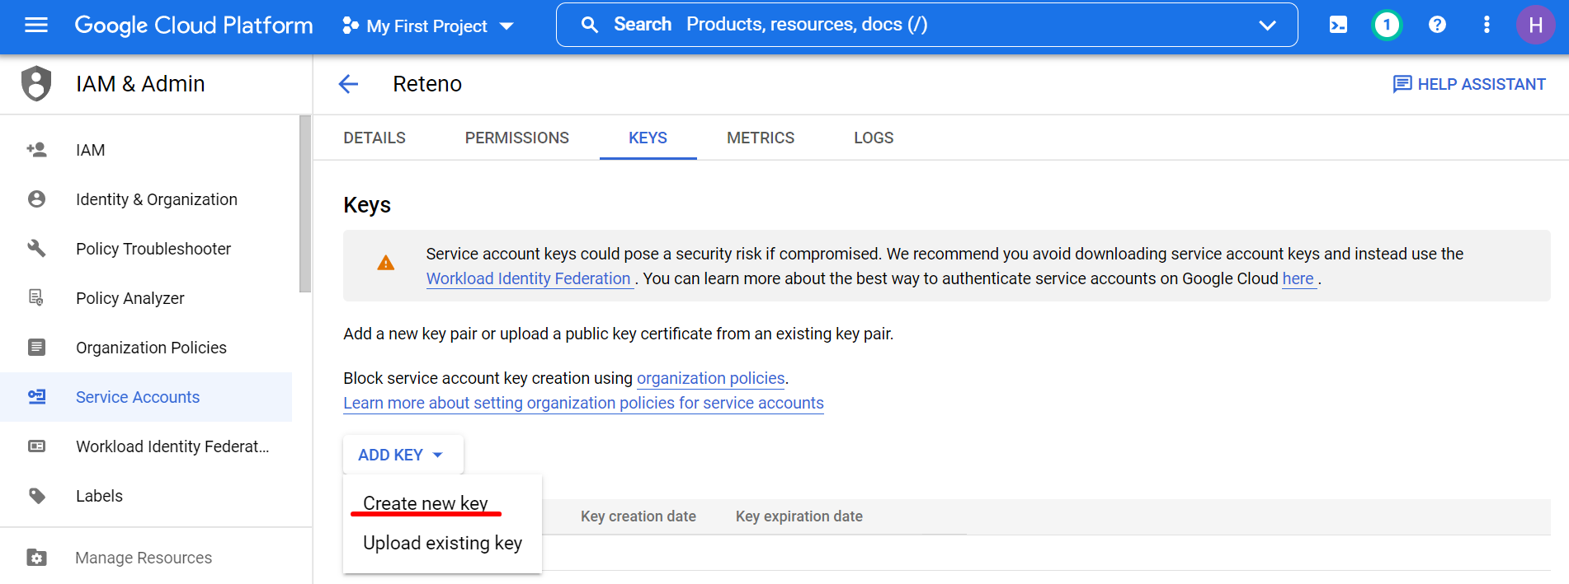Viewport: 1569px width, 584px height.
Task: Switch to the PERMISSIONS tab
Action: tap(516, 138)
